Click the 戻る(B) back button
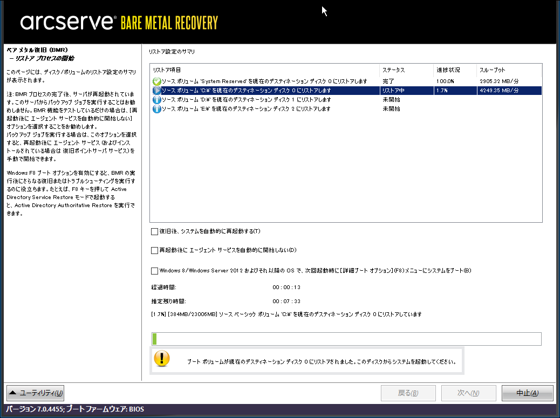The height and width of the screenshot is (418, 560). pyautogui.click(x=408, y=393)
